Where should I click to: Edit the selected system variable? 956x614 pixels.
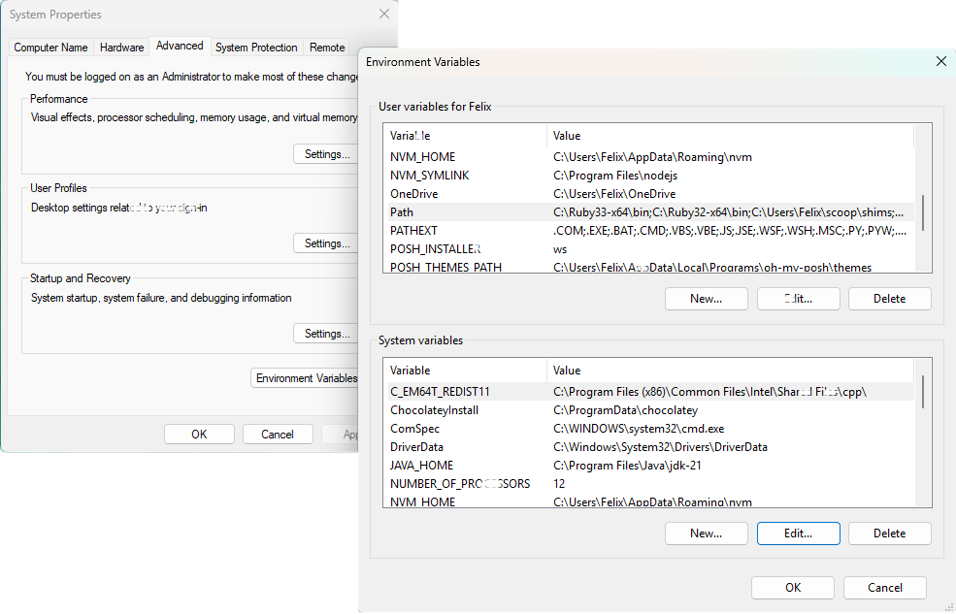[798, 533]
